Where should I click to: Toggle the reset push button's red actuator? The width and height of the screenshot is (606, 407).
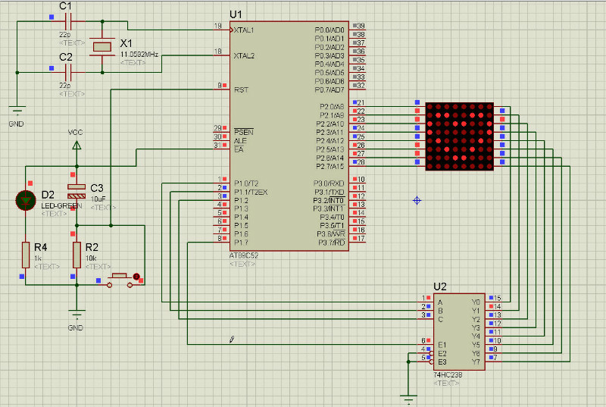(x=136, y=277)
